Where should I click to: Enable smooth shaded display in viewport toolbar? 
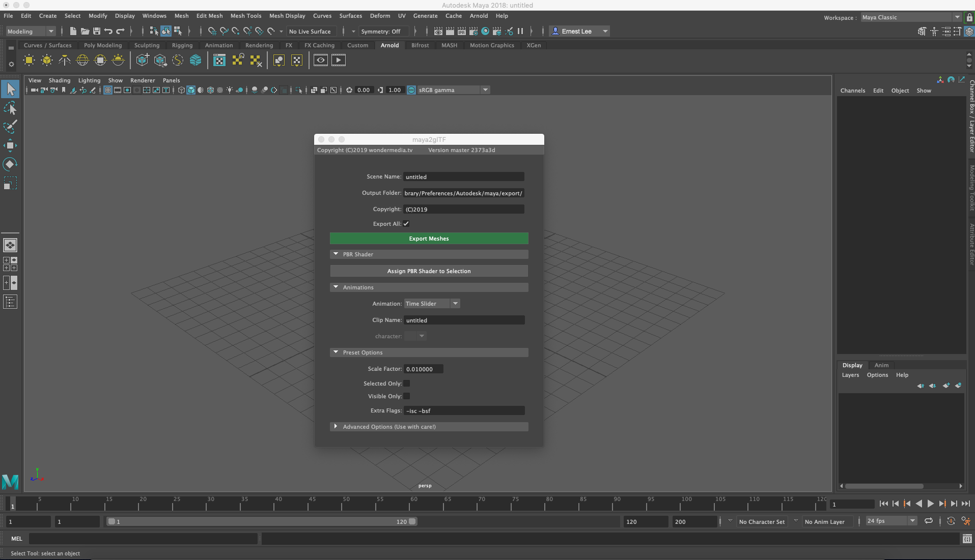coord(191,90)
